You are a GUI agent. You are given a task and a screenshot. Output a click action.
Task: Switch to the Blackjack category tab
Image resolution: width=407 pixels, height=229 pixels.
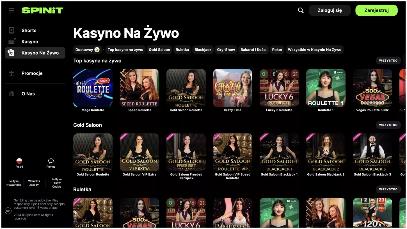203,50
